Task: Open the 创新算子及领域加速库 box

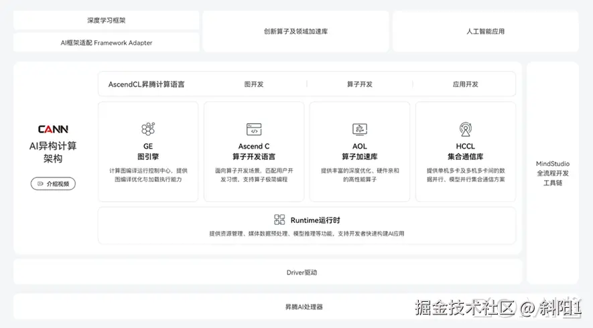Action: 295,31
